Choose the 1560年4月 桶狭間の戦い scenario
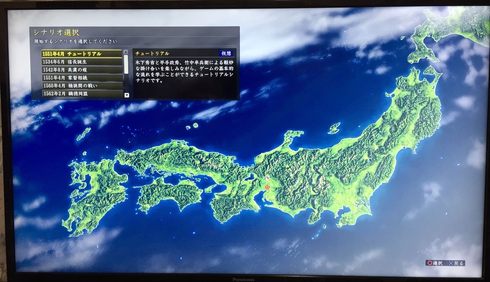490x282 pixels. (x=82, y=85)
